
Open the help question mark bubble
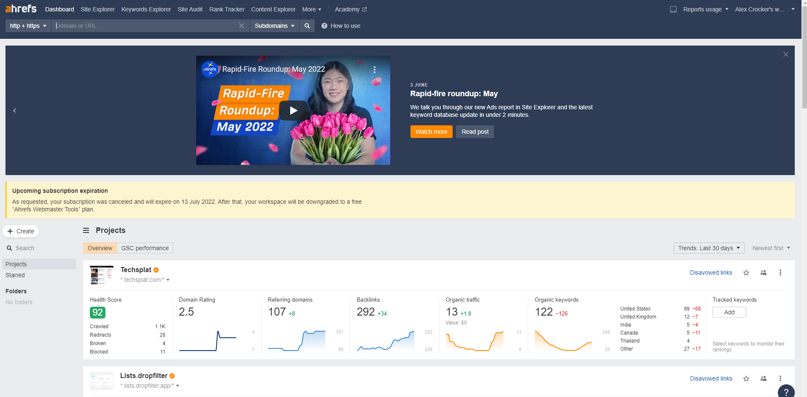[x=786, y=392]
